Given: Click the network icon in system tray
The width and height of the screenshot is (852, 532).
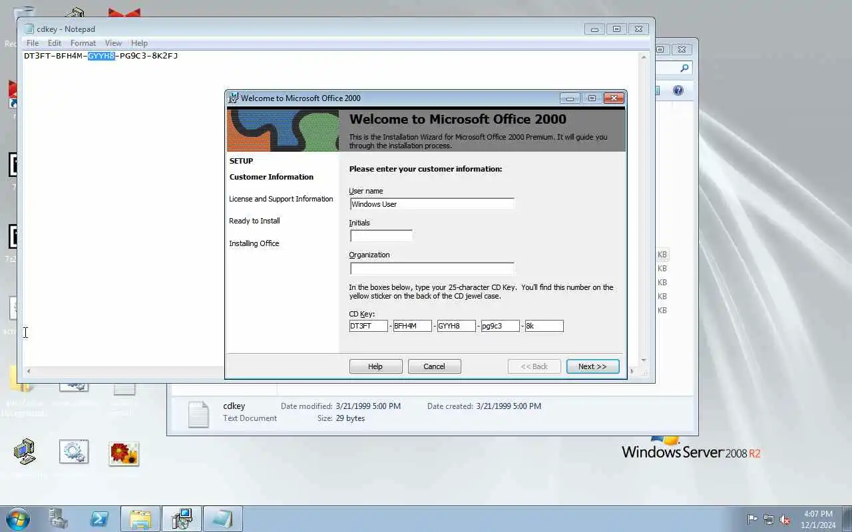Looking at the screenshot, I should (769, 519).
